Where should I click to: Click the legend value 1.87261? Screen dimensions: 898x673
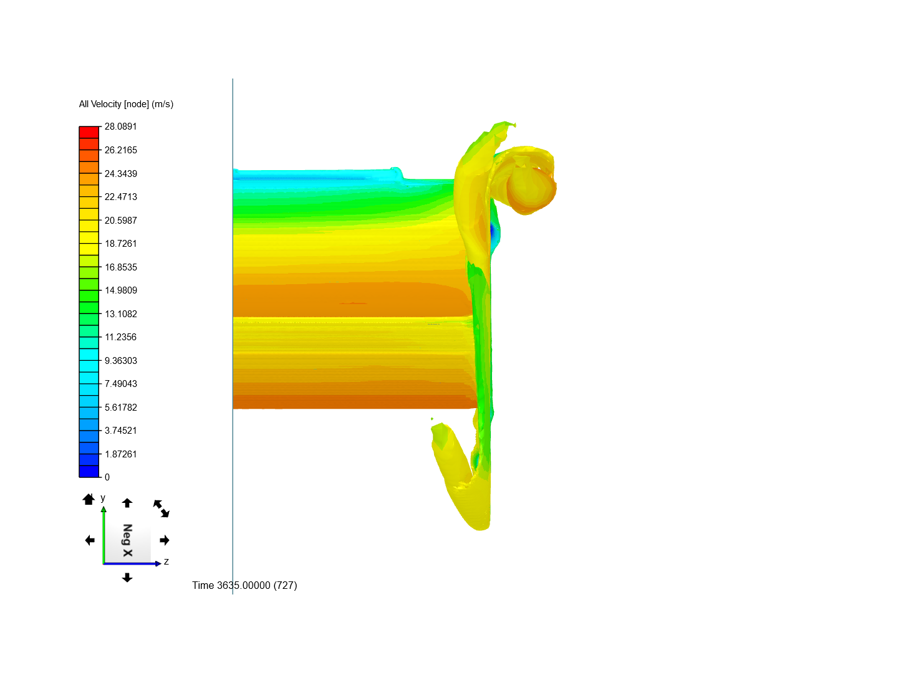coord(120,454)
